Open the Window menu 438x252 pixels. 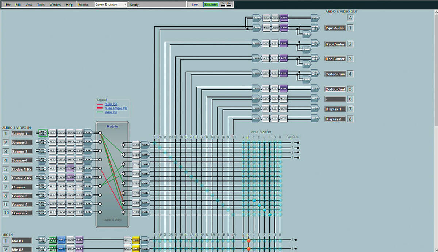tap(55, 5)
